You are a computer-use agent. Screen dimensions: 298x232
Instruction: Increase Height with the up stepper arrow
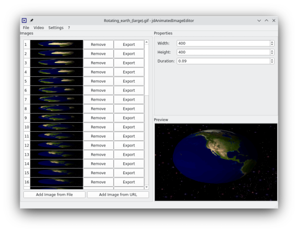coord(272,51)
